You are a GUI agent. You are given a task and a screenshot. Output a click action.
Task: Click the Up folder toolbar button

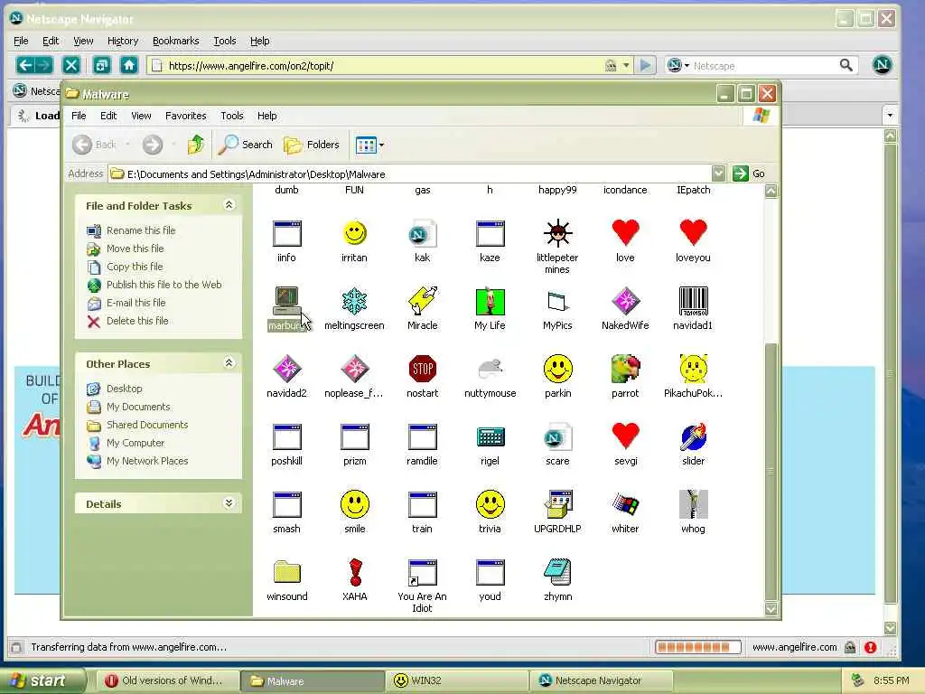coord(196,145)
